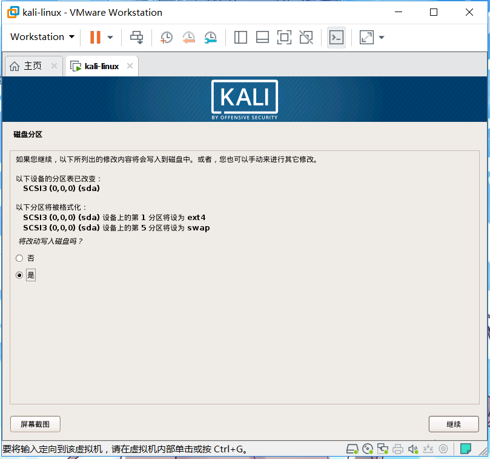490x459 pixels.
Task: Click the line mentioning swap partition
Action: coord(116,228)
